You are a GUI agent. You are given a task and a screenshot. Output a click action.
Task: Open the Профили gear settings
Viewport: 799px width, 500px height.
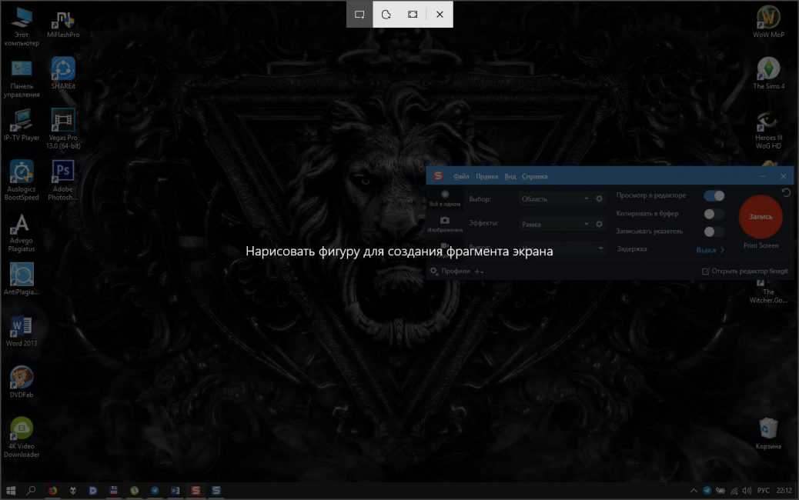(433, 271)
